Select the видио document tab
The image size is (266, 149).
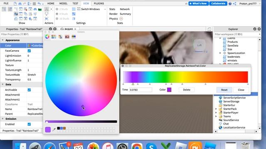[69, 29]
